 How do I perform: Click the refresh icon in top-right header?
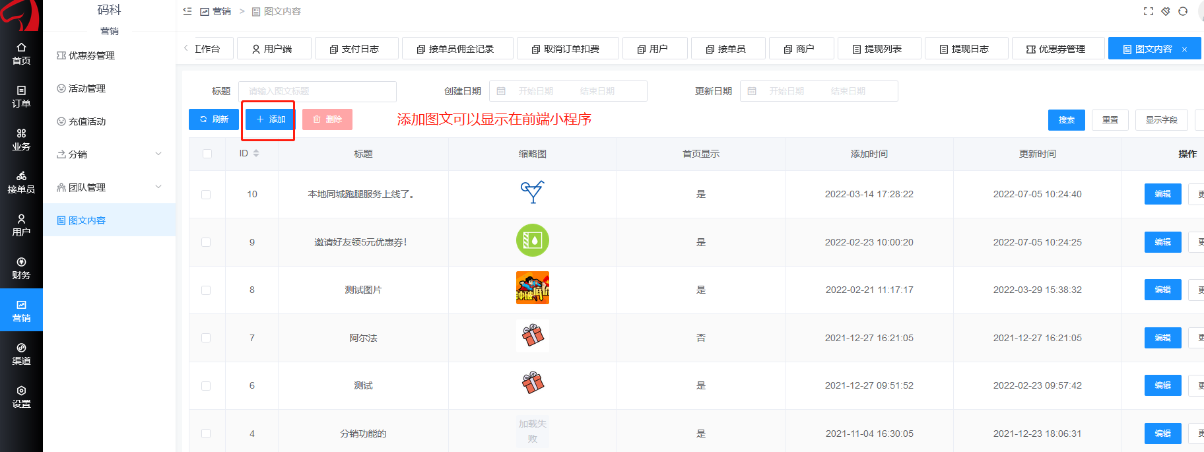click(1183, 11)
